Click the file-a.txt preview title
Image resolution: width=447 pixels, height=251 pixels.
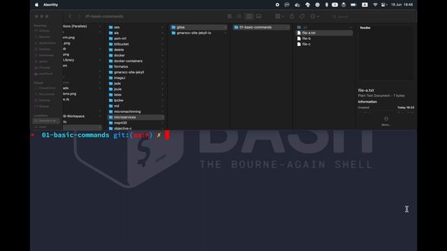click(x=366, y=90)
